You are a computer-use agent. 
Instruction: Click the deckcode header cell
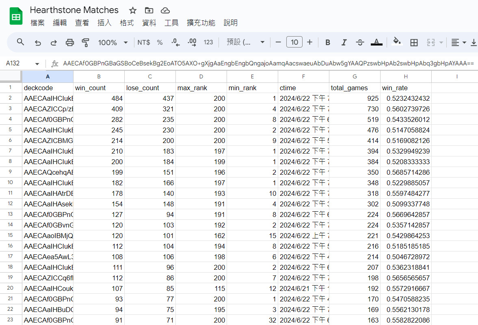[48, 88]
